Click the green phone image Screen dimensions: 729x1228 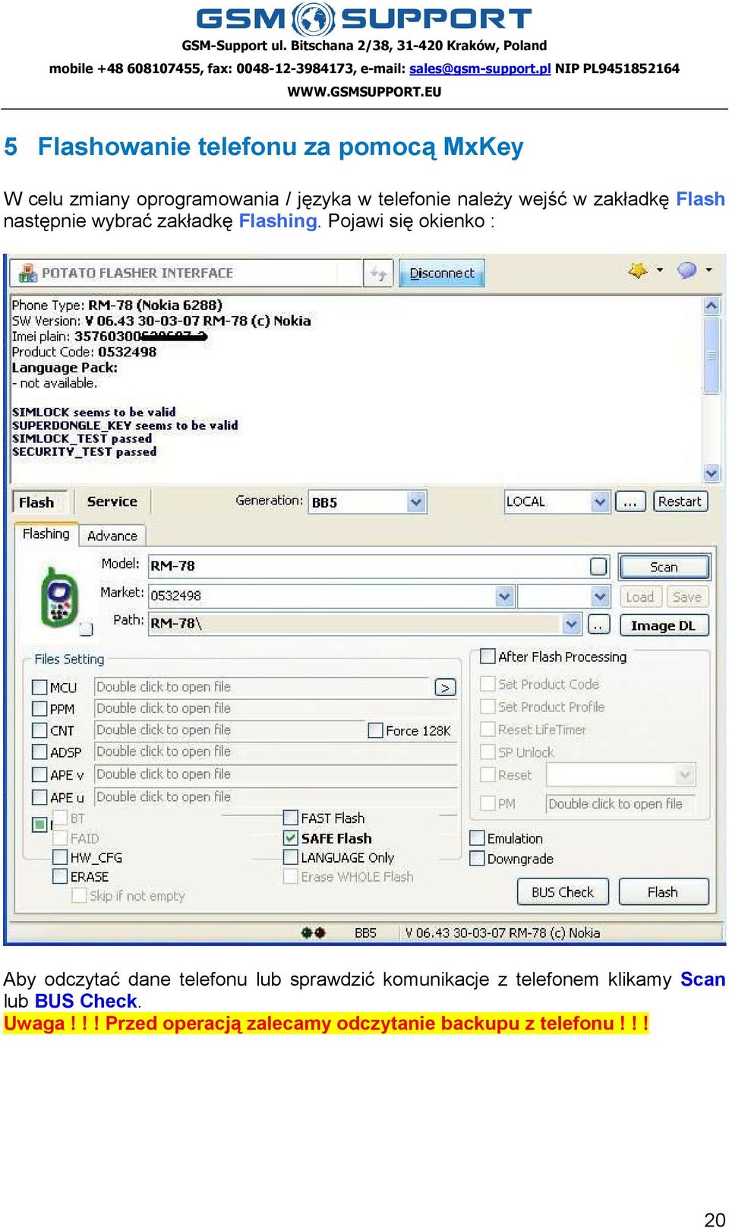tap(59, 597)
